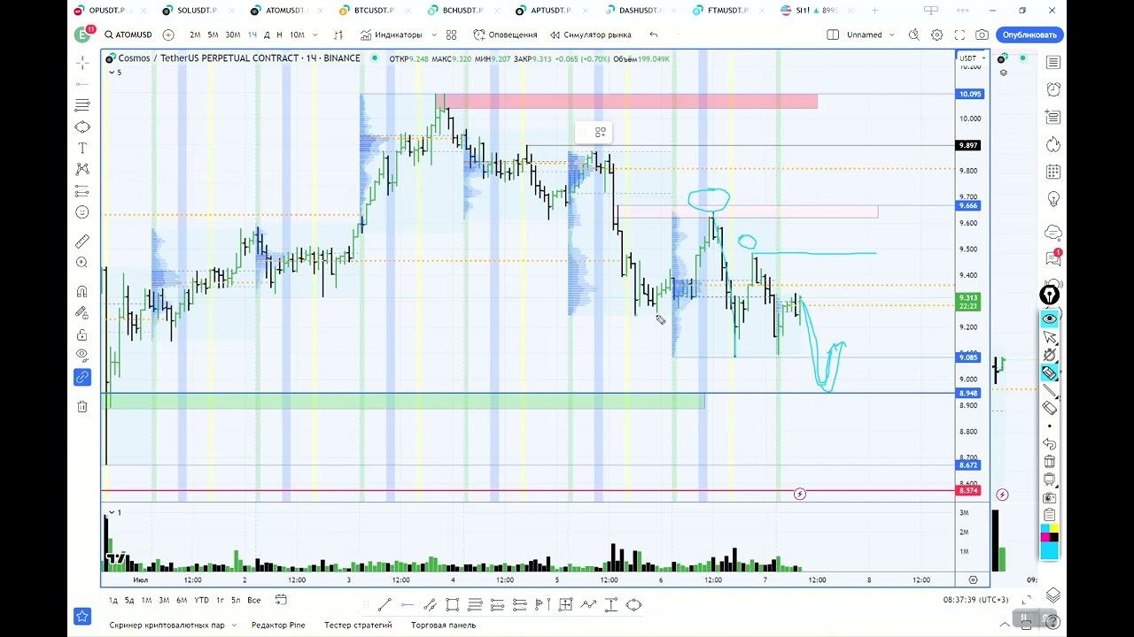
Task: Select arrow pointer in drawing overlay
Action: [1050, 337]
